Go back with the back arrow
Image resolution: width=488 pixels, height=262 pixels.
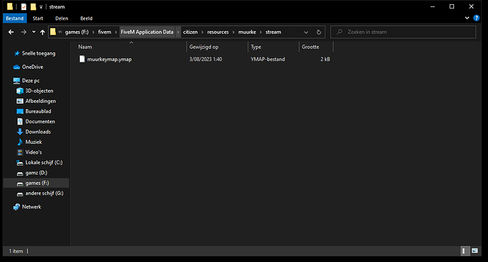pyautogui.click(x=11, y=32)
